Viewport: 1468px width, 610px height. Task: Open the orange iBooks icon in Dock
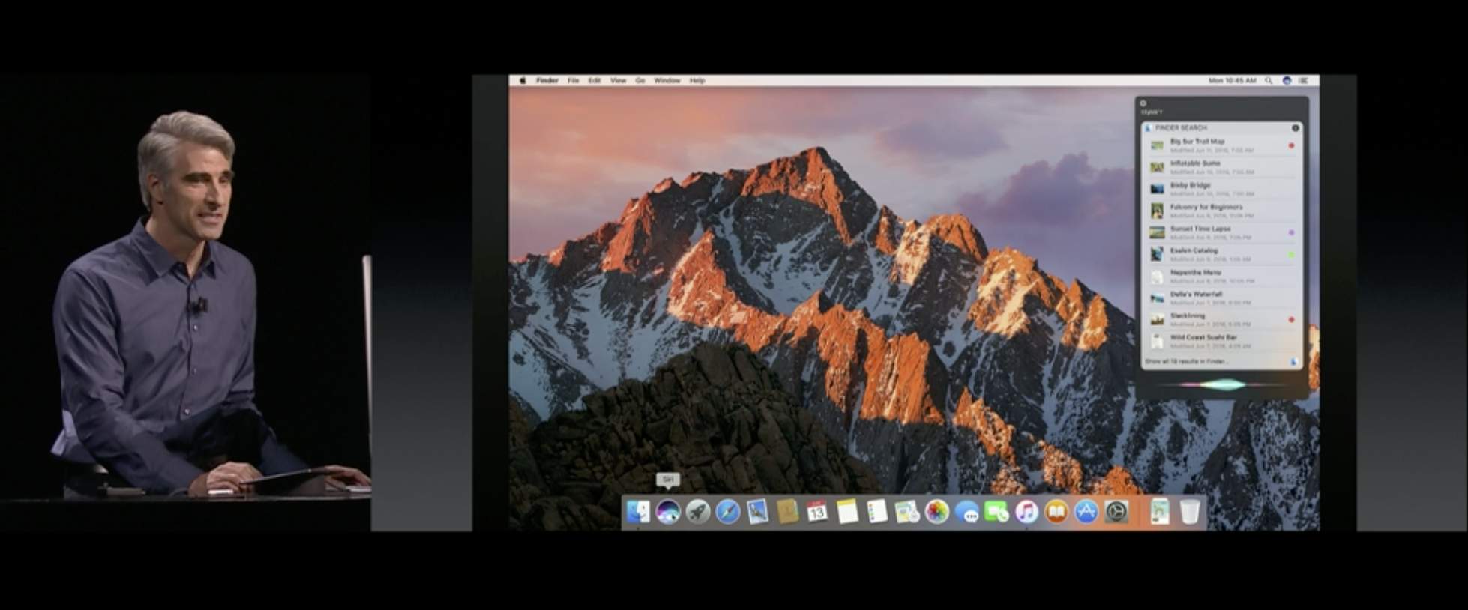pos(1056,513)
